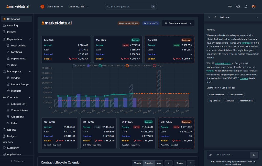262x166 pixels.
Task: Collapse the Organization sidebar section
Action: [x=30, y=39]
